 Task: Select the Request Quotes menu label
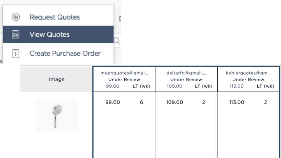[55, 17]
